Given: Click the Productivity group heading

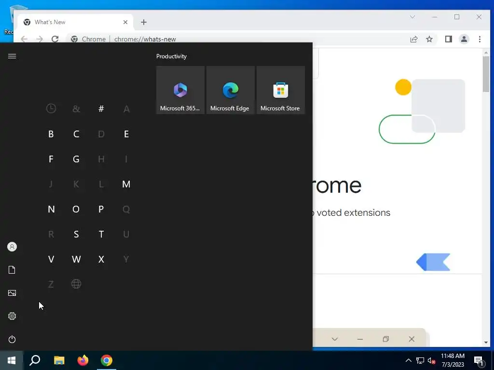Looking at the screenshot, I should coord(171,56).
